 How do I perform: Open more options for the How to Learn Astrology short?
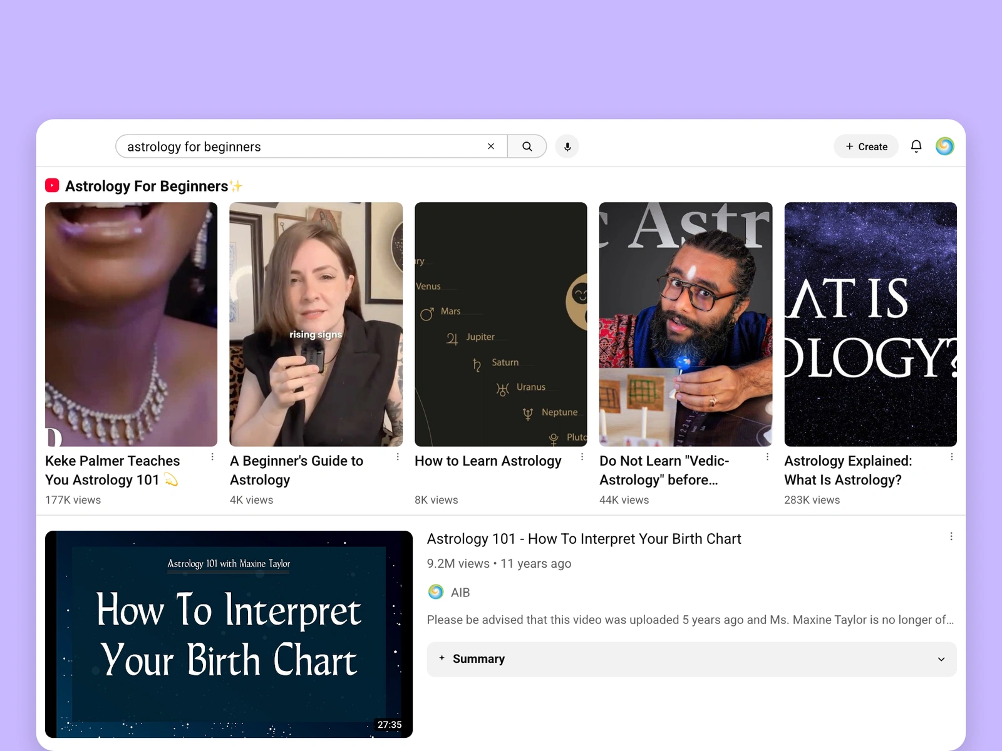[x=582, y=457]
